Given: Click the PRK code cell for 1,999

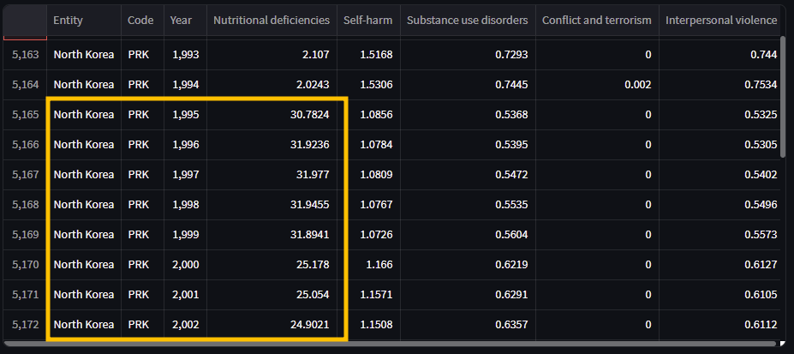Looking at the screenshot, I should (142, 235).
